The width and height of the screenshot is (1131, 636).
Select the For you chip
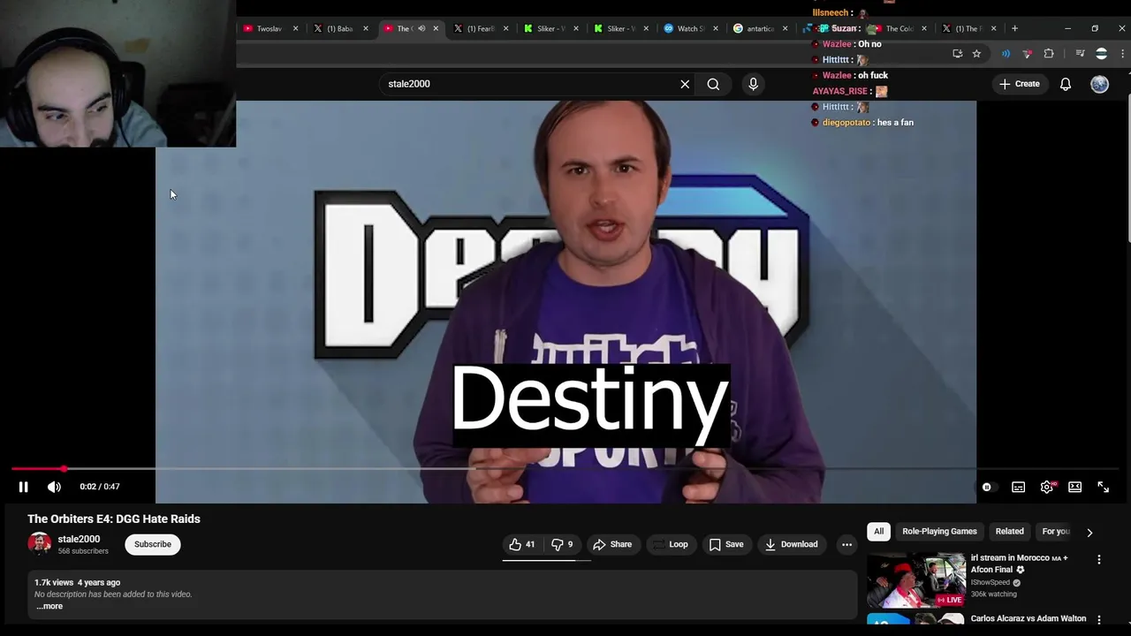[1056, 531]
